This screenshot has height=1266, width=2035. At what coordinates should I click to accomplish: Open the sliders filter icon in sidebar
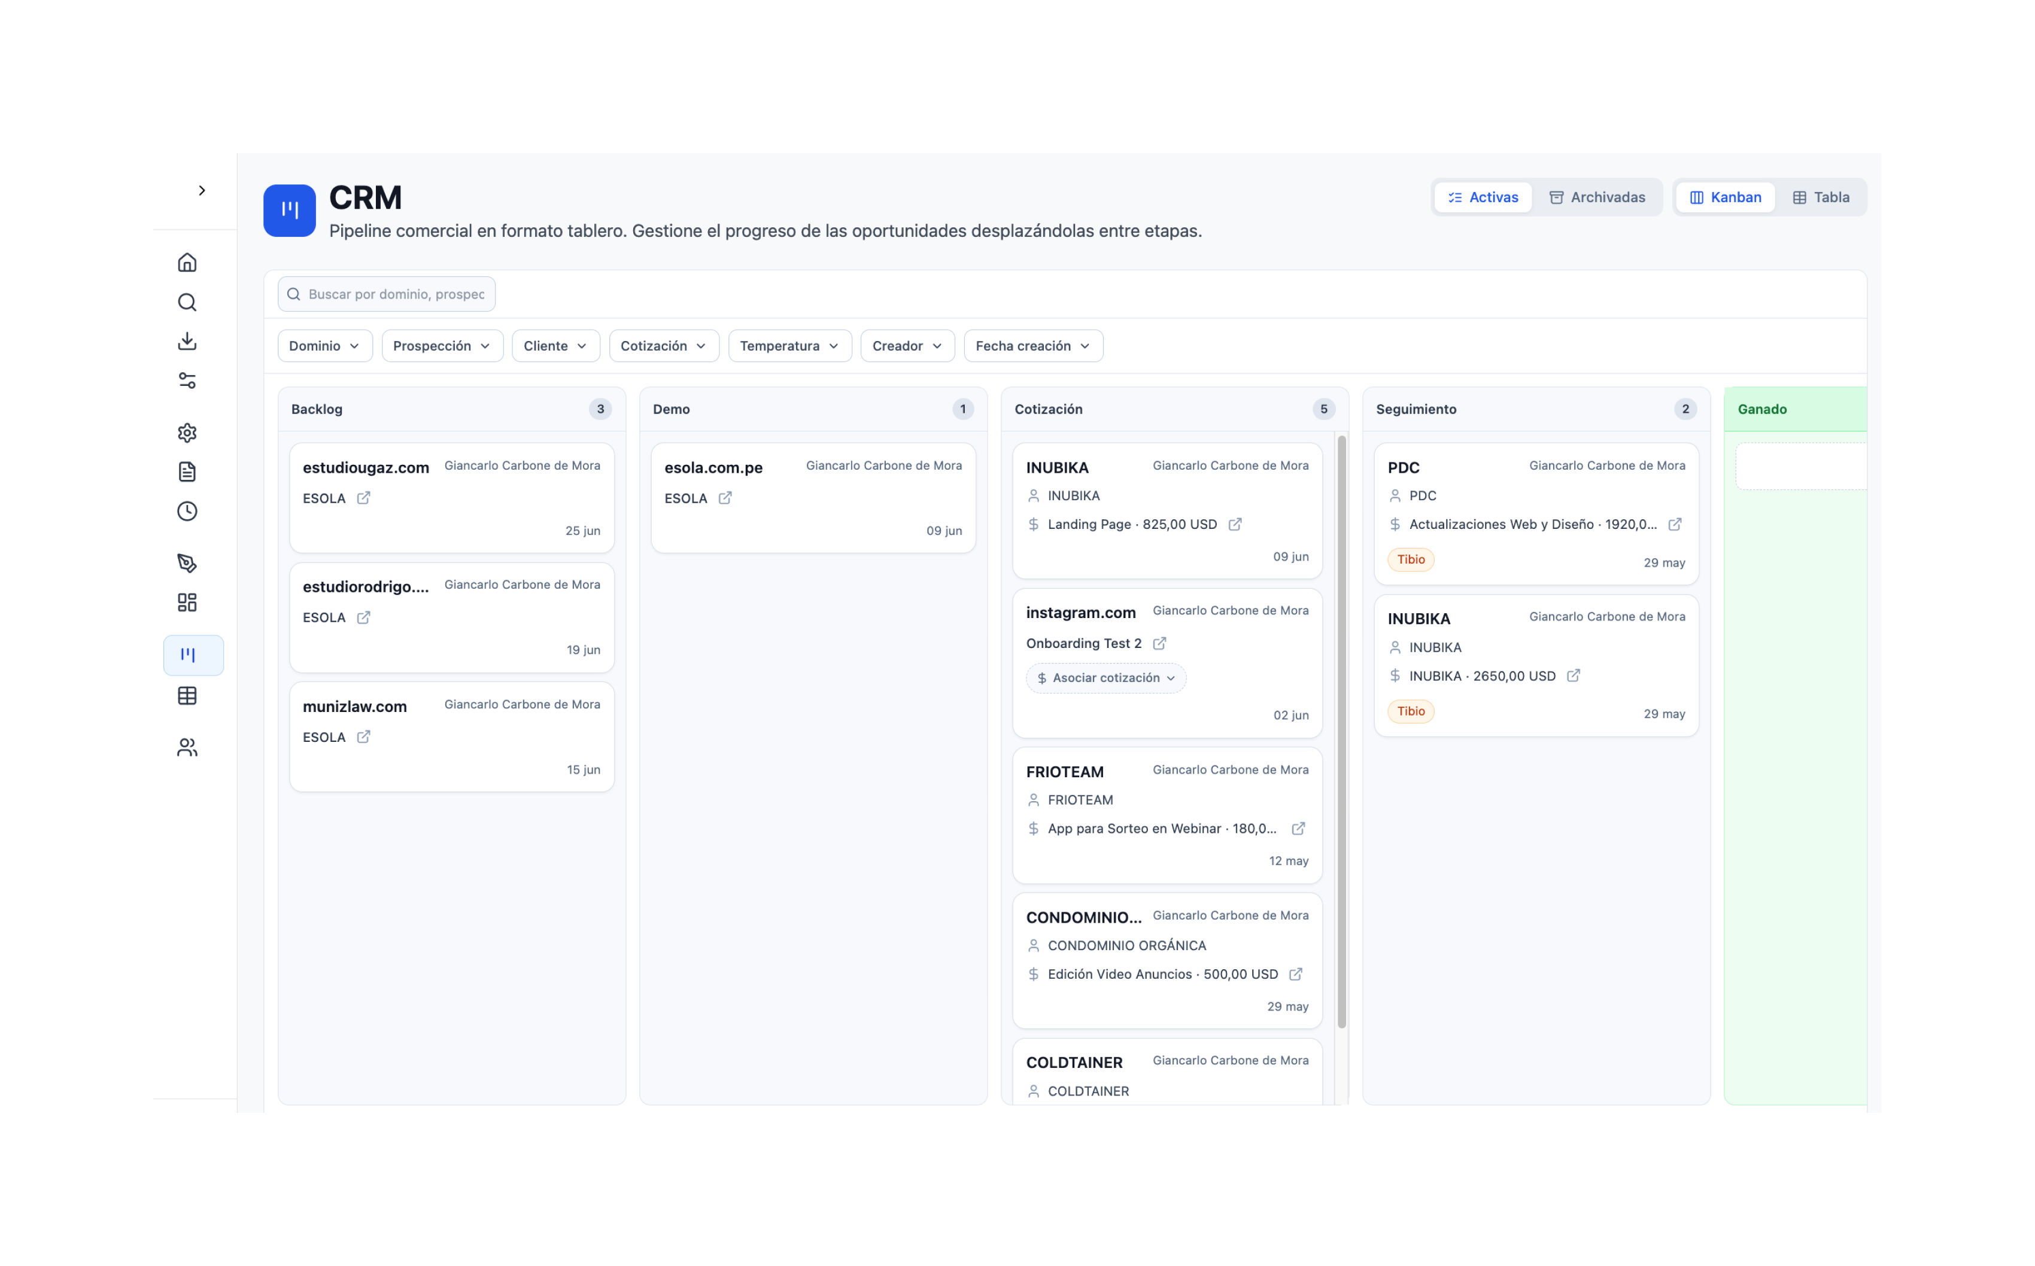(187, 381)
